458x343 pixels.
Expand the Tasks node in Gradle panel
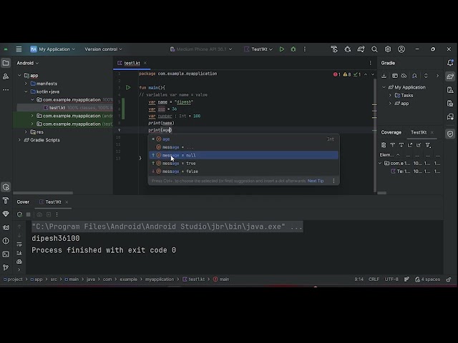390,95
